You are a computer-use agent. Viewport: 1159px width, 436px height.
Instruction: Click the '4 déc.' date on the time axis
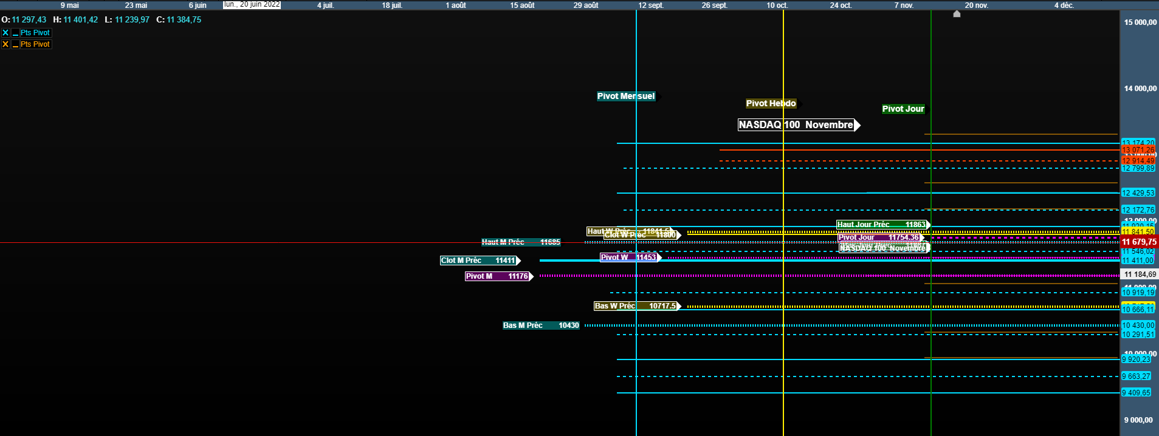[1064, 5]
